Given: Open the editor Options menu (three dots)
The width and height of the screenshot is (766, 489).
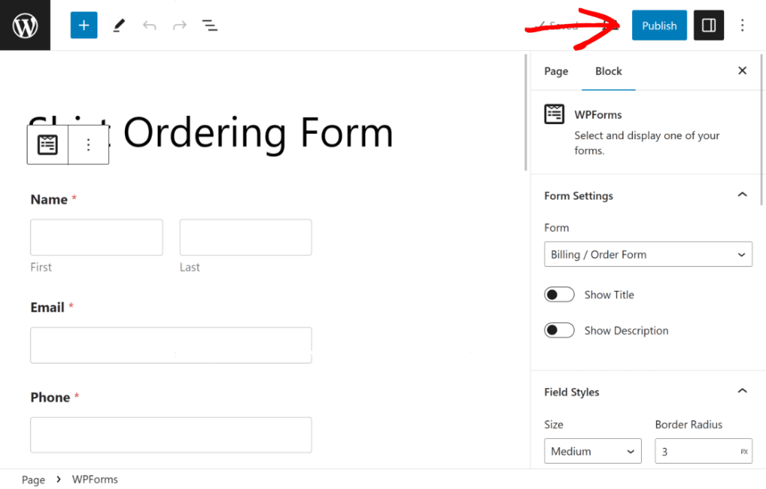Looking at the screenshot, I should tap(742, 25).
